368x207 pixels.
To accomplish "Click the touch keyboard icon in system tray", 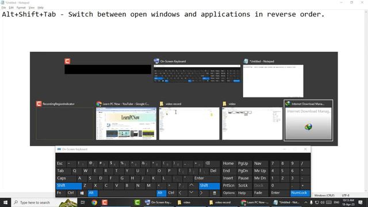I will coord(329,202).
